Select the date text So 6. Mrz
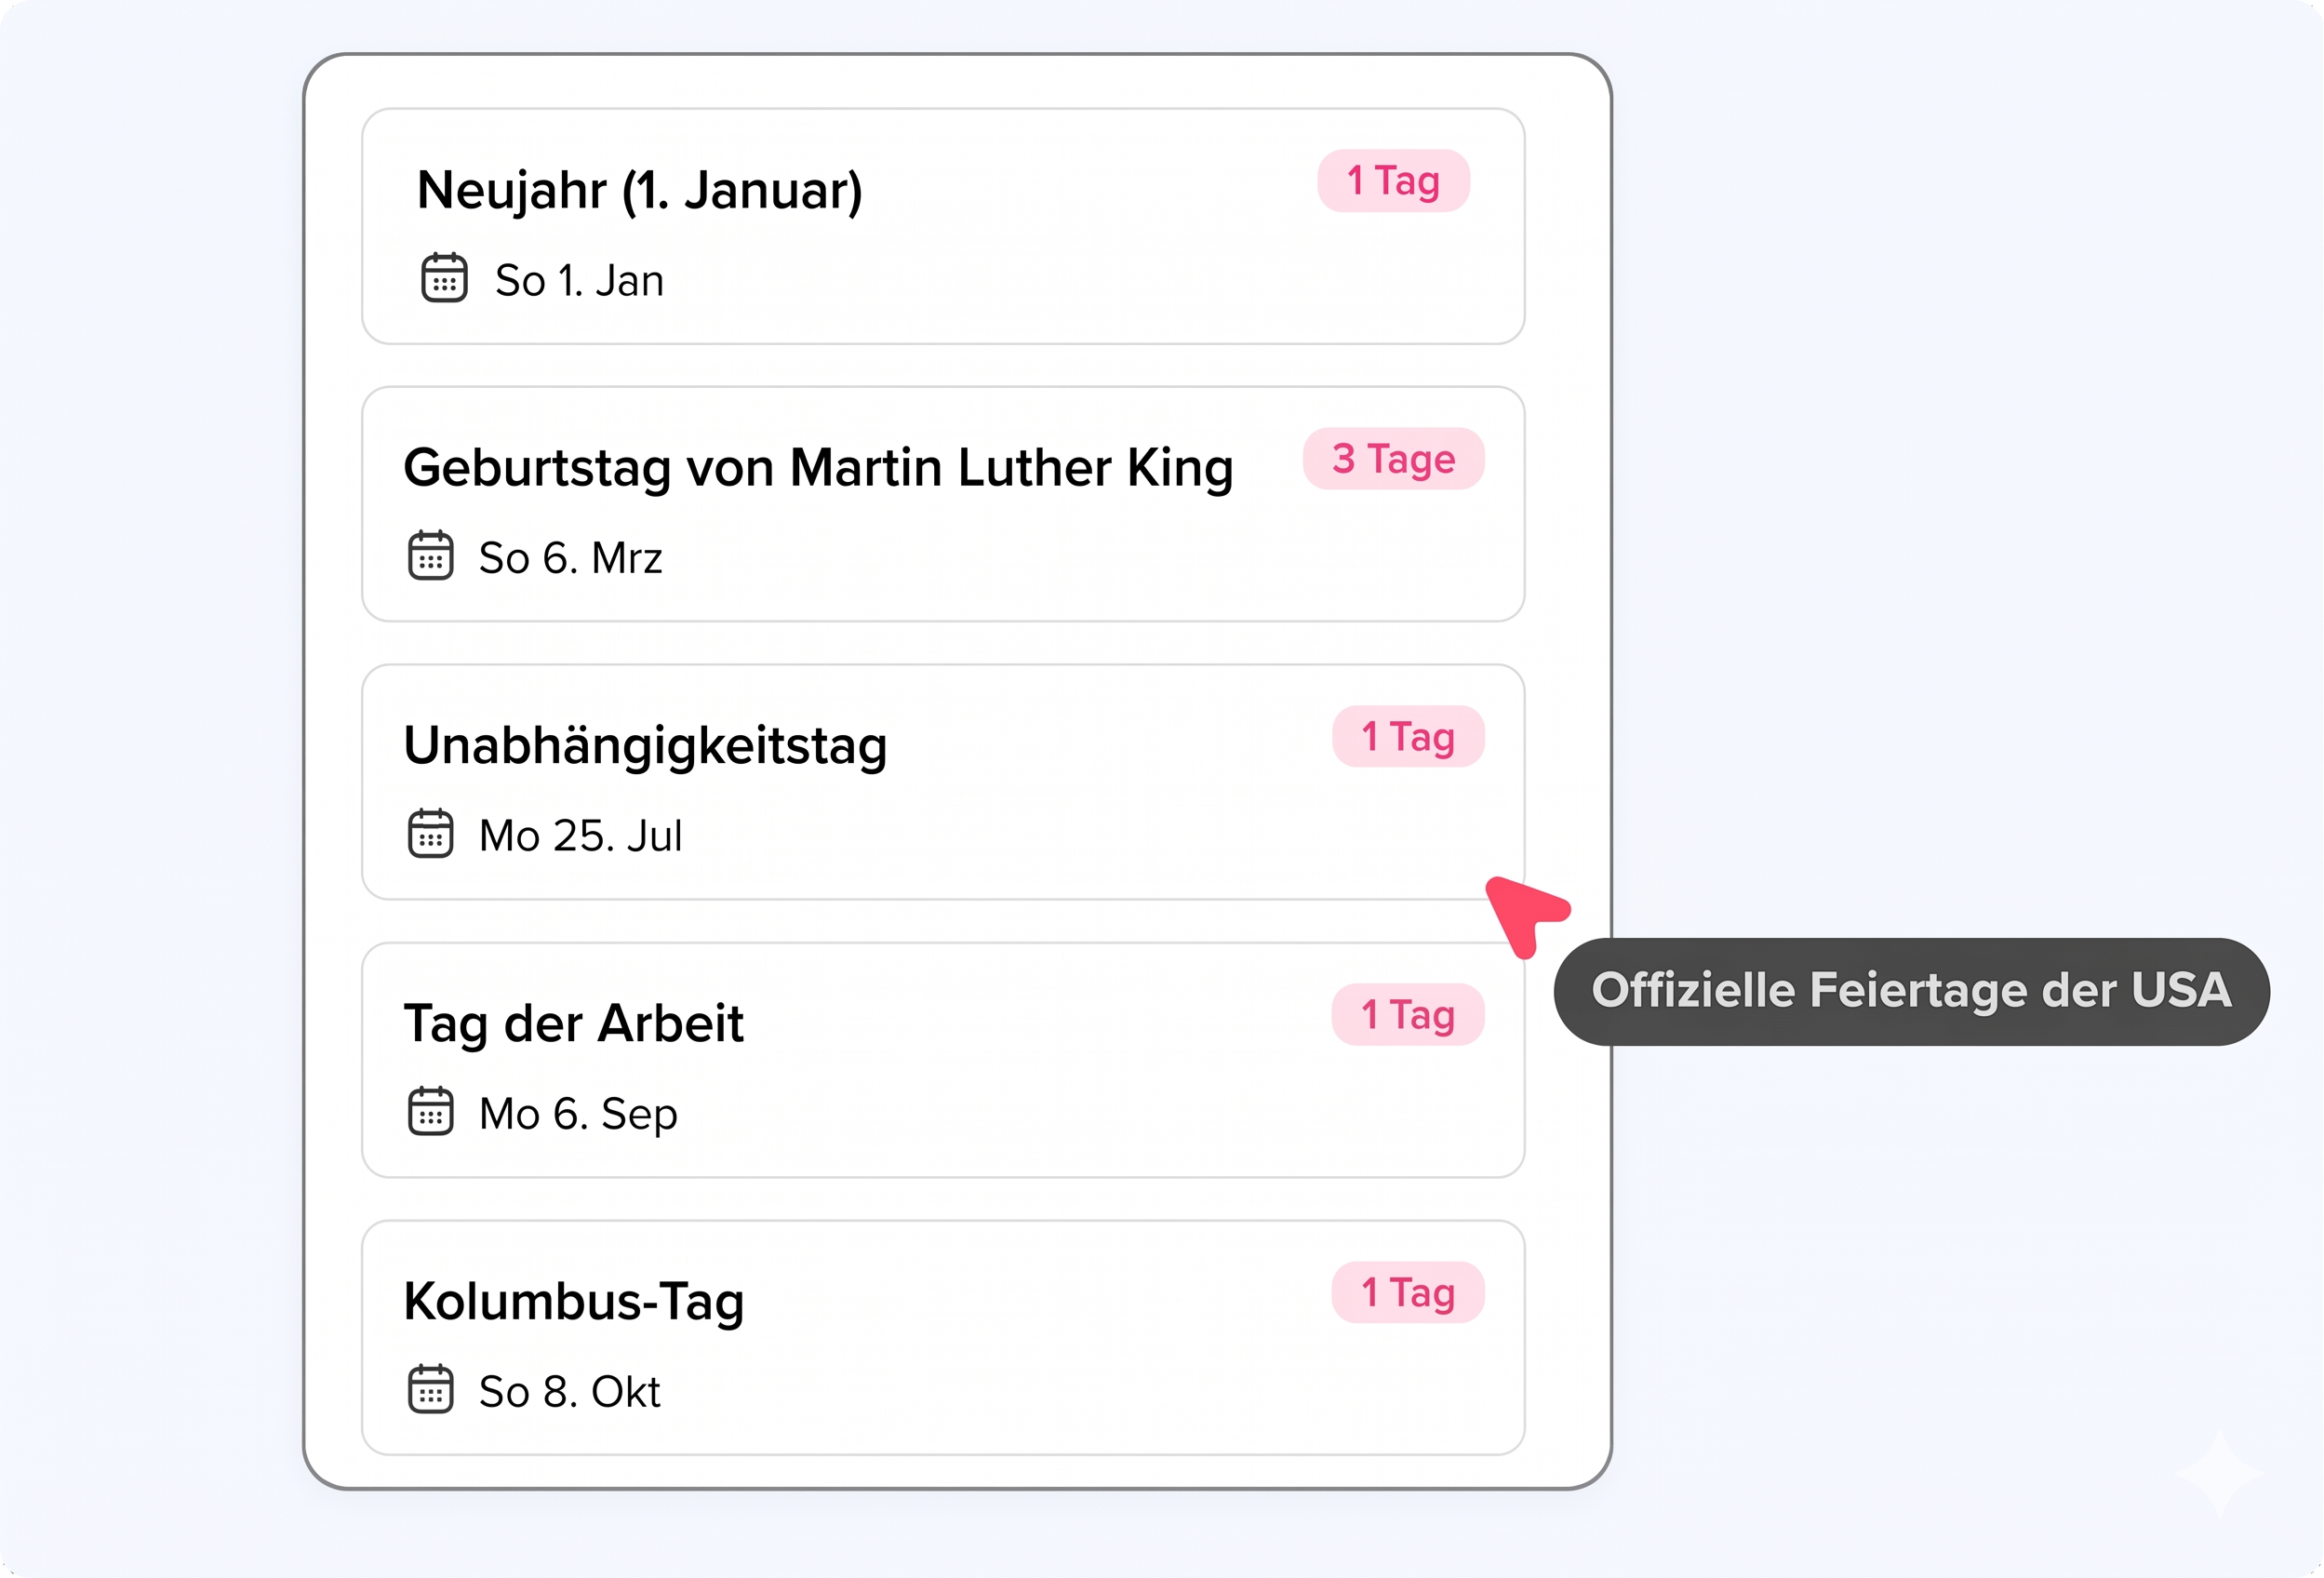The image size is (2324, 1578). [570, 558]
